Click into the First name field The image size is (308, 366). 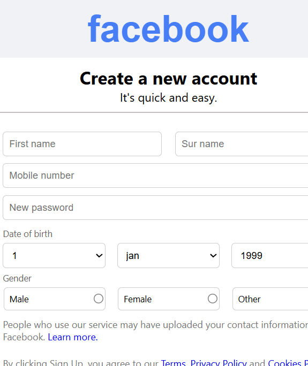click(82, 144)
